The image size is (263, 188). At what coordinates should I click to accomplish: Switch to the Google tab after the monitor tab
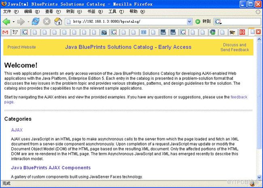coord(114,32)
